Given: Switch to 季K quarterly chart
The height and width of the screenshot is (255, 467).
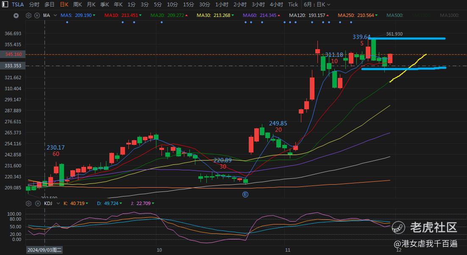Looking at the screenshot, I should pos(105,5).
